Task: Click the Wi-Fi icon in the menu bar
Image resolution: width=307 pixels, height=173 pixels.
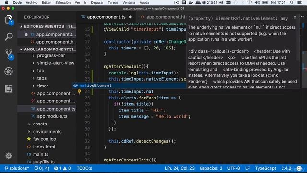Action: coord(249,2)
